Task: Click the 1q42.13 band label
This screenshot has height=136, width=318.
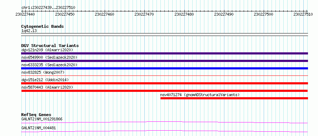Action: pyautogui.click(x=29, y=31)
